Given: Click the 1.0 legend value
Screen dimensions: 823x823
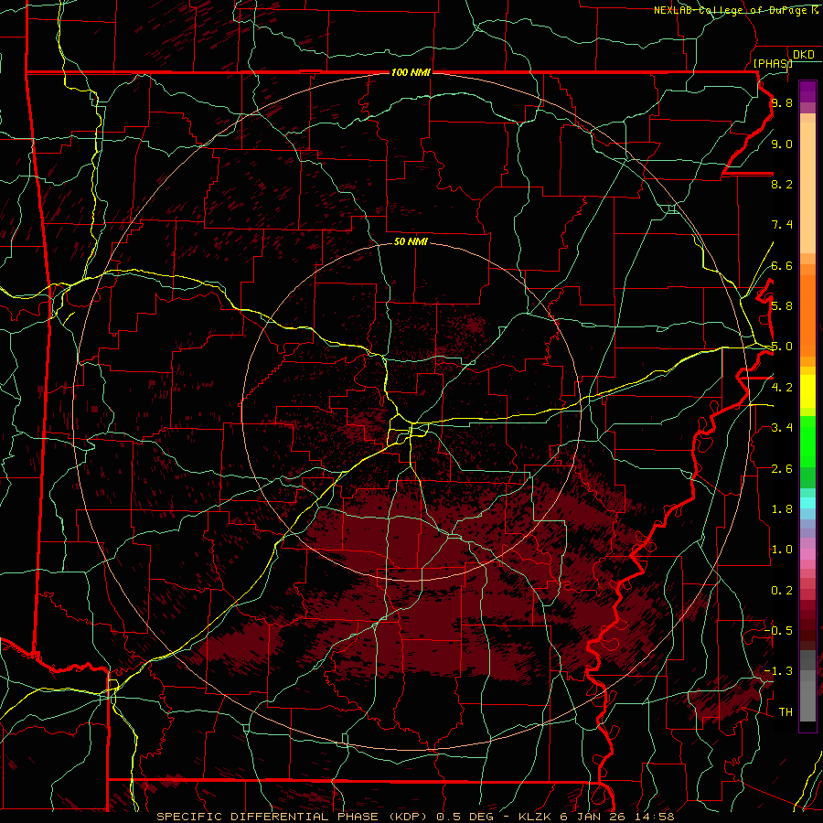Looking at the screenshot, I should (x=782, y=550).
